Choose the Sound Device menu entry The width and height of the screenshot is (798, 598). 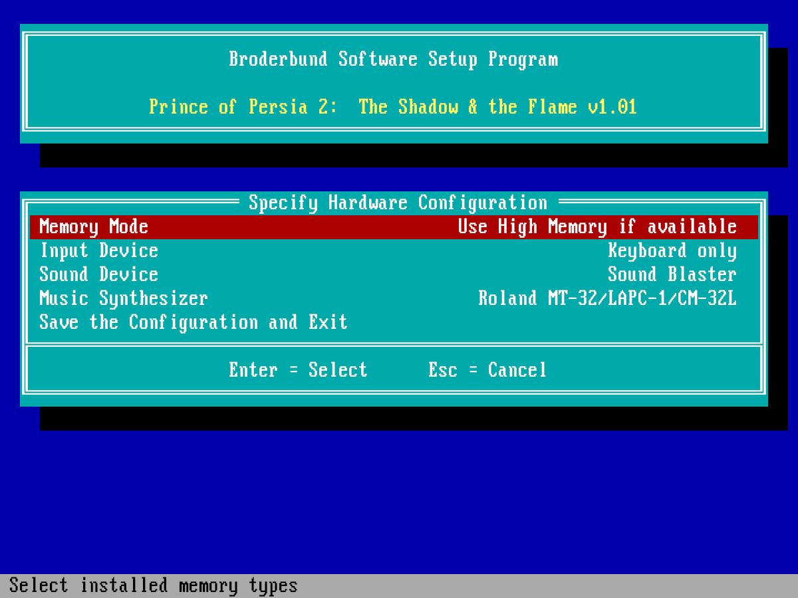click(x=394, y=274)
